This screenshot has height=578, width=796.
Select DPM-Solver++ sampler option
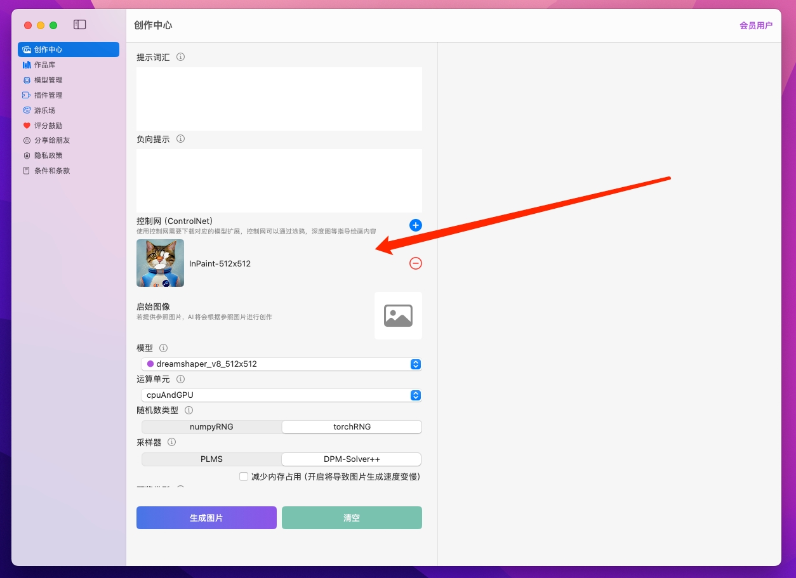point(352,459)
